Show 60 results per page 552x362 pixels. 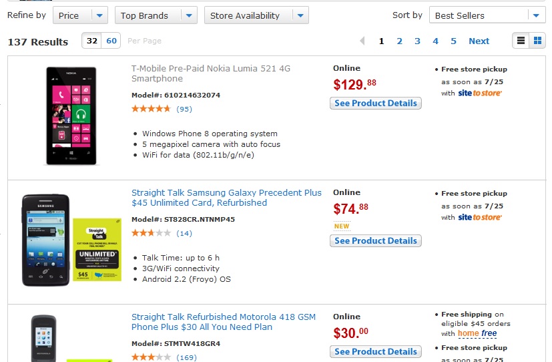click(111, 41)
